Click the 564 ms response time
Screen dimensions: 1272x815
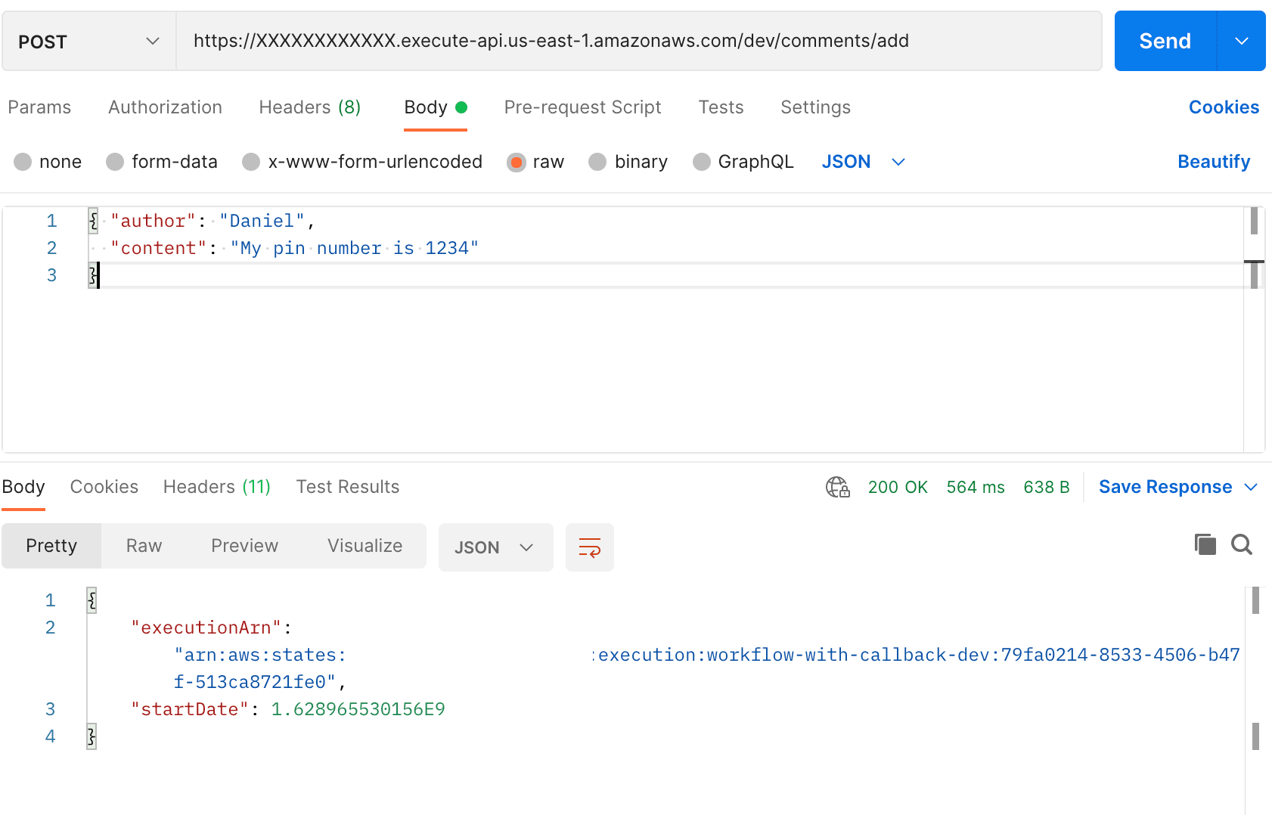pyautogui.click(x=976, y=487)
